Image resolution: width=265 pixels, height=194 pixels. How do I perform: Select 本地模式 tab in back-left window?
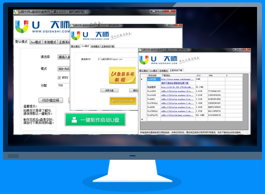click(x=50, y=42)
